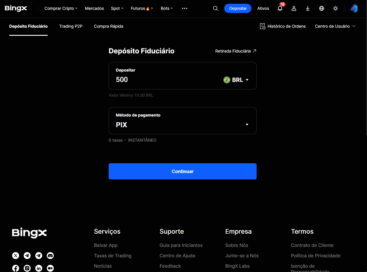The height and width of the screenshot is (272, 367).
Task: Click the Brazil flag icon
Action: pos(227,80)
